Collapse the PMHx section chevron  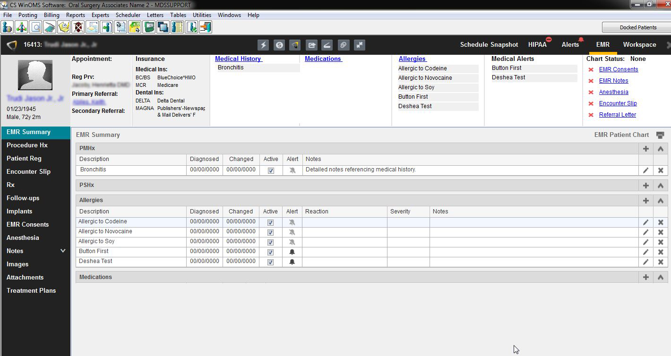(x=660, y=148)
